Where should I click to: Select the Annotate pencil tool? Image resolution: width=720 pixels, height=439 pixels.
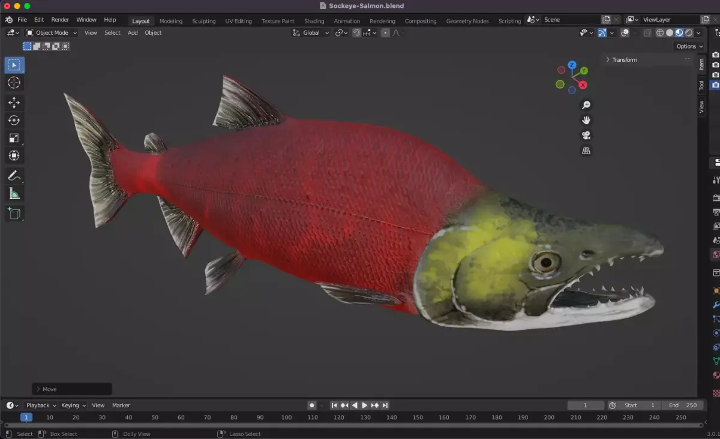(14, 176)
